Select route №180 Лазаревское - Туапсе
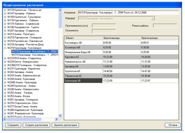185x133 pixels. coord(23,27)
